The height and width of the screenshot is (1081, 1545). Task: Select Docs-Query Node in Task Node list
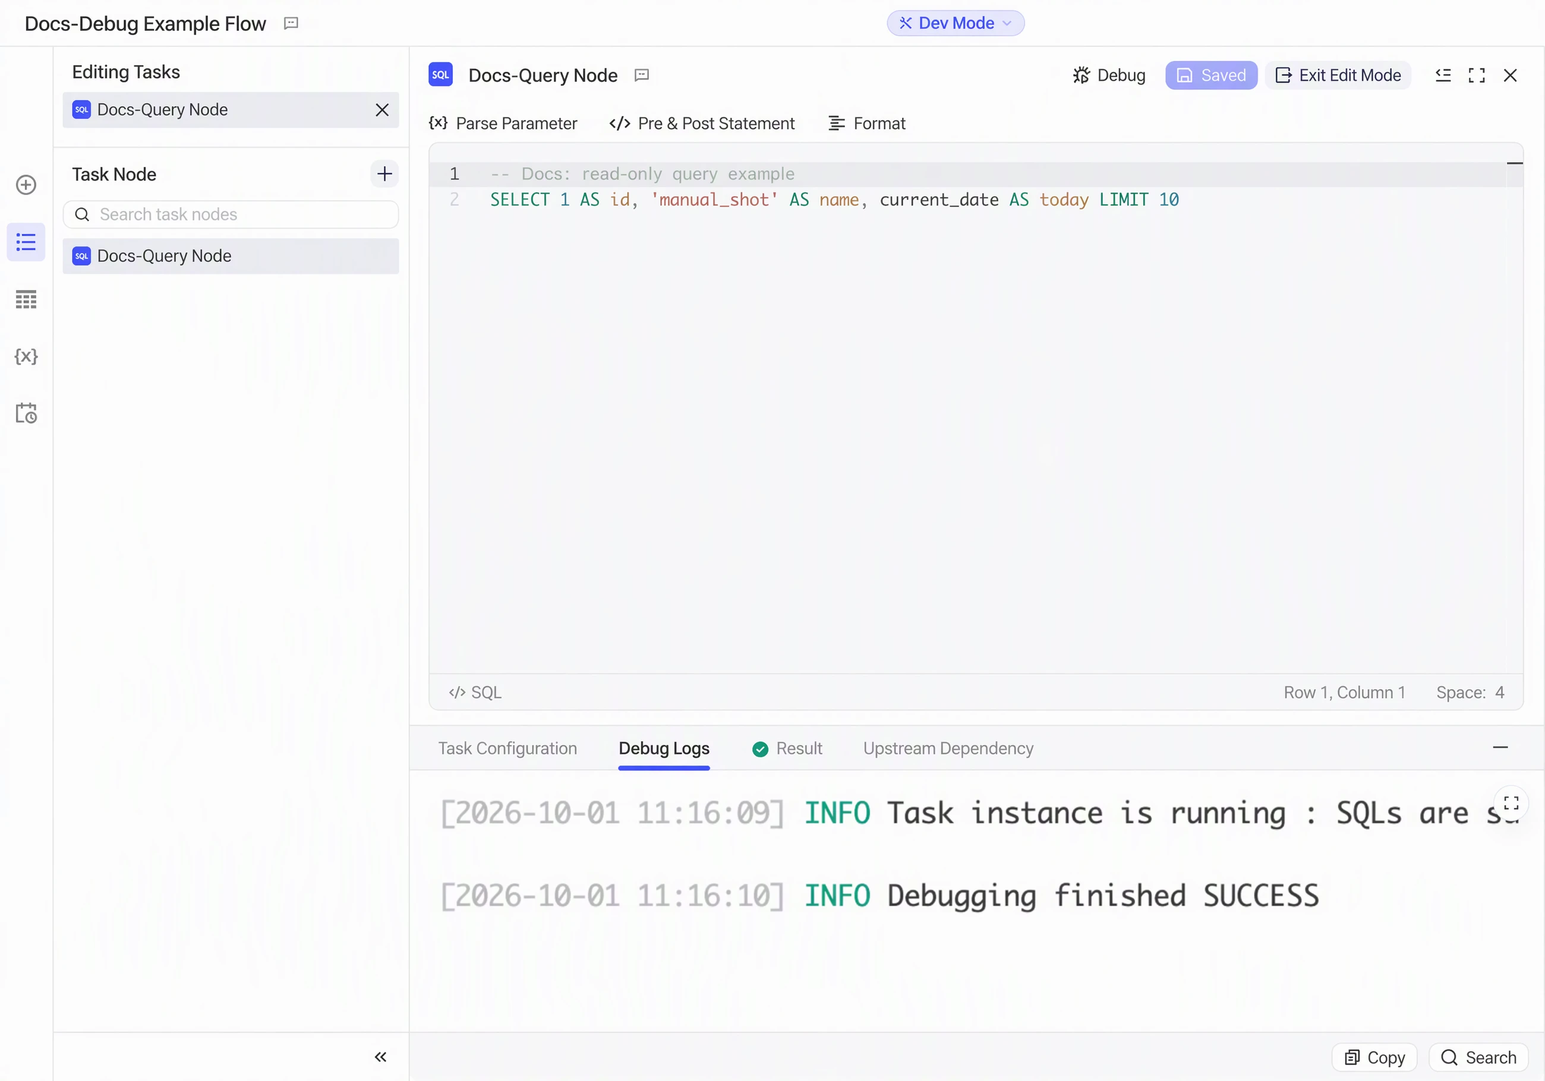[230, 256]
